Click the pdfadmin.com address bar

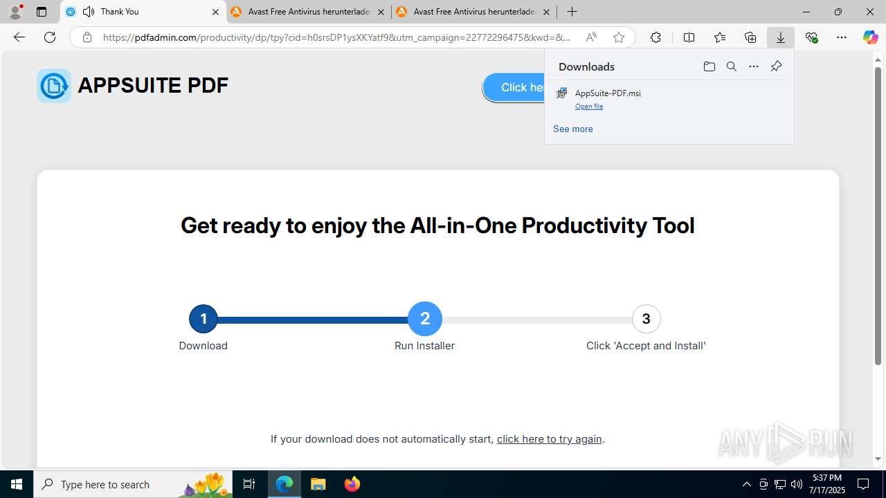click(x=336, y=37)
